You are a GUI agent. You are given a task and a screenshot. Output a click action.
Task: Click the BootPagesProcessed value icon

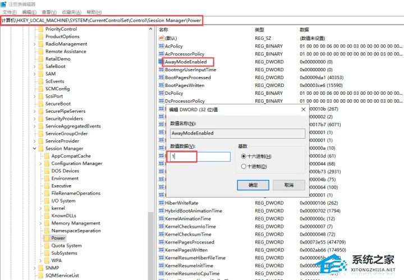coord(161,77)
